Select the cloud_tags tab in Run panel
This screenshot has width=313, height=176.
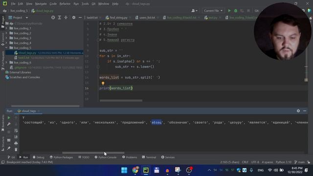pyautogui.click(x=28, y=111)
